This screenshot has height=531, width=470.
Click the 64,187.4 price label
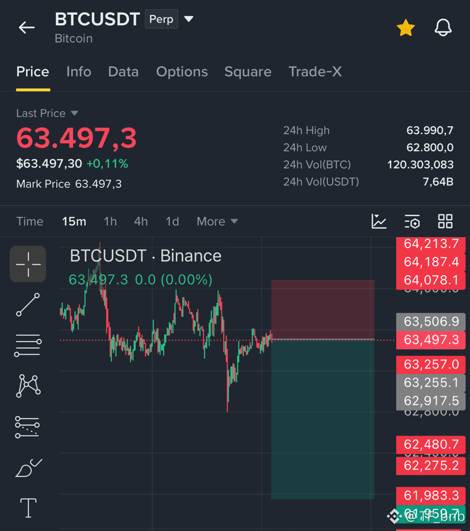pyautogui.click(x=431, y=262)
